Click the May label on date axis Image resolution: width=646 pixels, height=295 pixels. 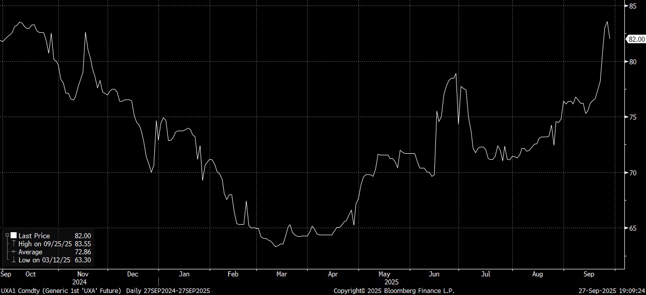(384, 274)
